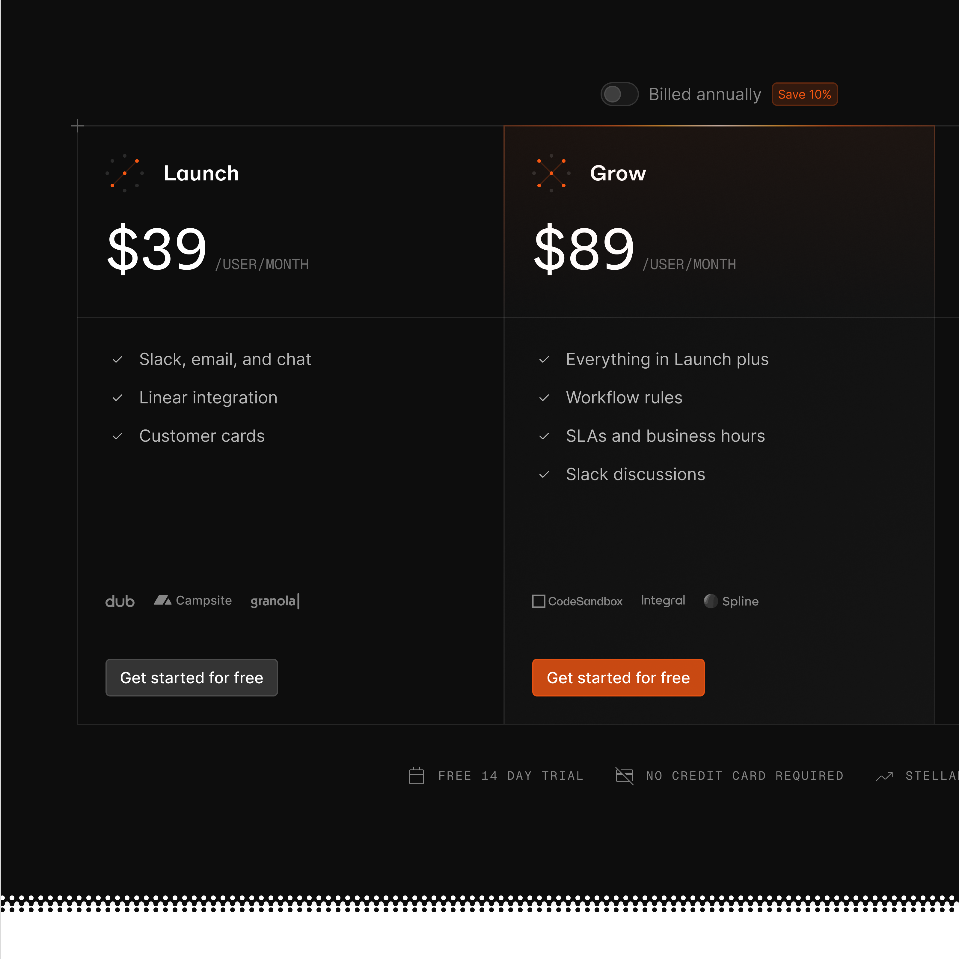Viewport: 959px width, 959px height.
Task: Click Get started for free under Launch
Action: 192,678
